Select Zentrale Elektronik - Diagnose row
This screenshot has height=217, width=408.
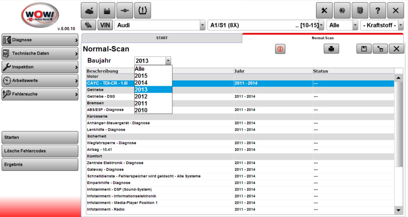pyautogui.click(x=240, y=163)
